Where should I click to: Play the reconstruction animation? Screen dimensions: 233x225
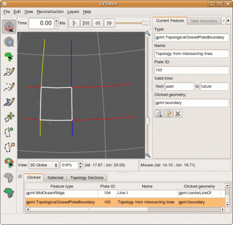tap(74, 23)
